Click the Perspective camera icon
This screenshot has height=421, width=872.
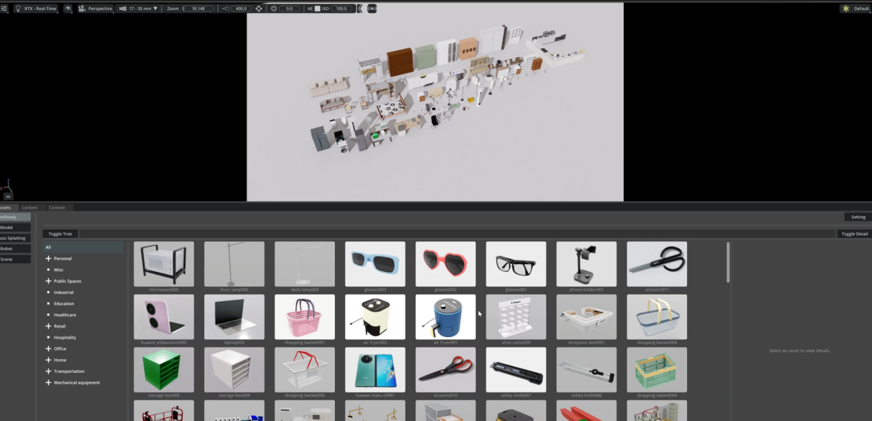click(82, 8)
